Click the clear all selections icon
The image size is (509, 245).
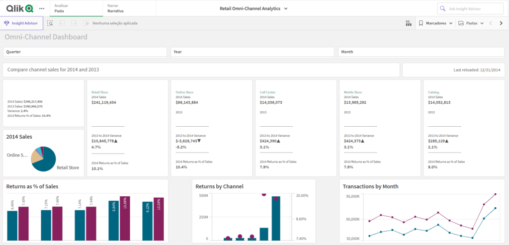click(85, 23)
